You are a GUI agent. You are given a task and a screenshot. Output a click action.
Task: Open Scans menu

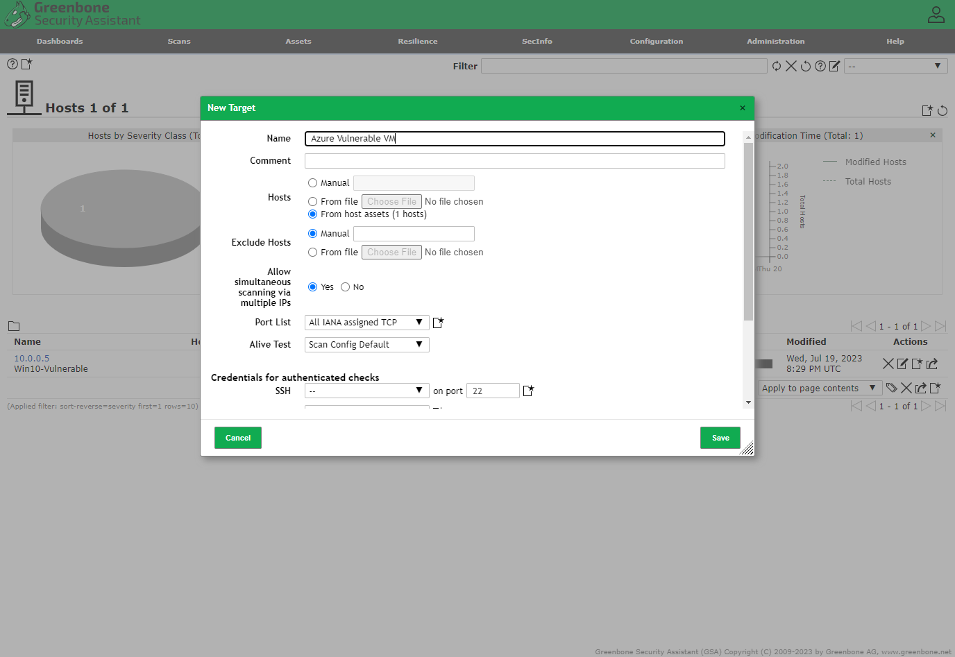179,42
